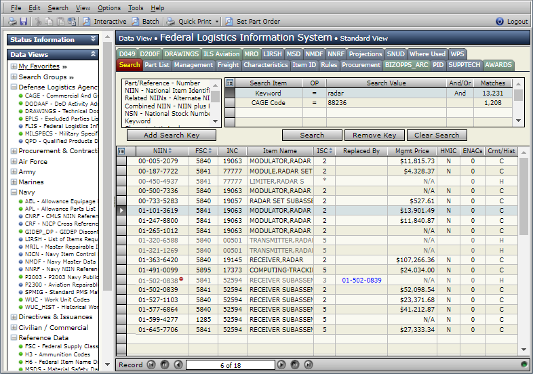This screenshot has height=374, width=533.
Task: Click the results grid column chooser icon
Action: click(121, 151)
